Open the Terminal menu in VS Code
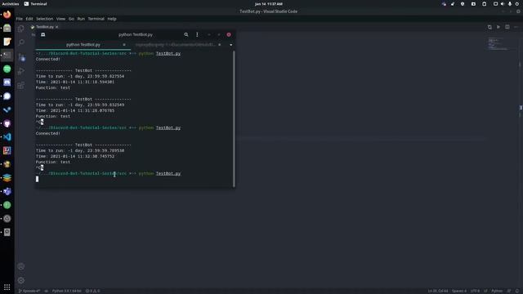This screenshot has width=523, height=294. 96,19
